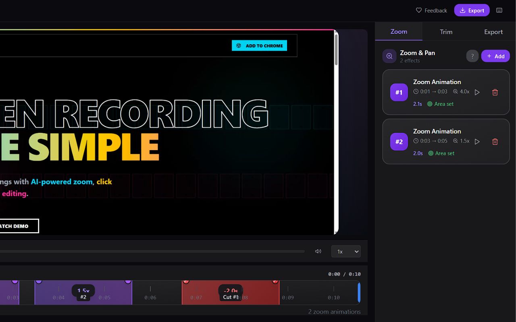Delete Zoom Animation #2 using the trash icon
Screen dimensions: 516x322
[x=495, y=141]
